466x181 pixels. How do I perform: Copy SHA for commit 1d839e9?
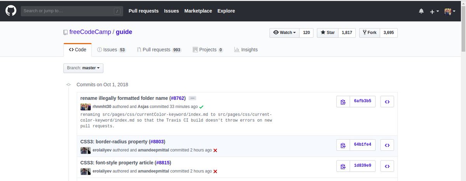pyautogui.click(x=343, y=166)
